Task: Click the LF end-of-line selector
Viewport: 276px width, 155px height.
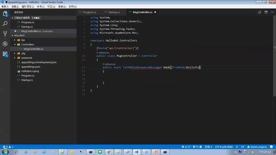Action: tap(237, 147)
